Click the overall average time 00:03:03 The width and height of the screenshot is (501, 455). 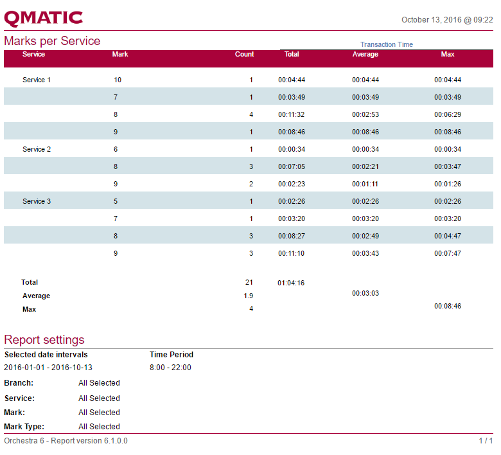pos(365,294)
